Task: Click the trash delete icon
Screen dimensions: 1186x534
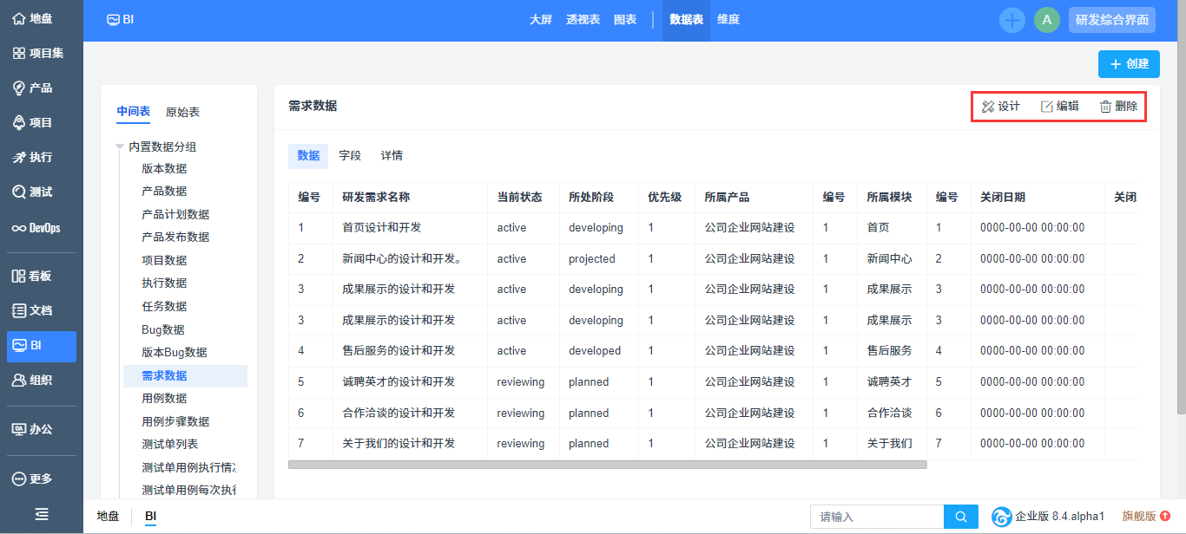Action: pos(1105,107)
